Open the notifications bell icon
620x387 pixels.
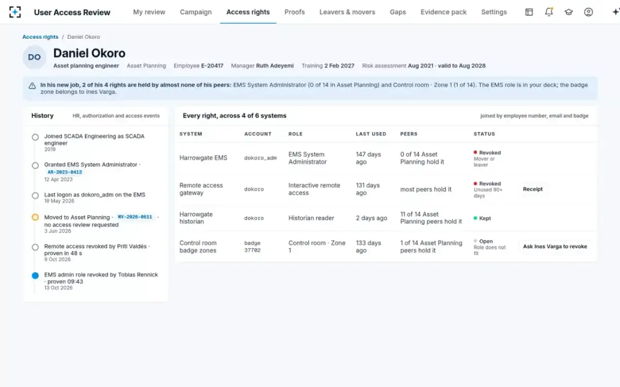[x=549, y=12]
